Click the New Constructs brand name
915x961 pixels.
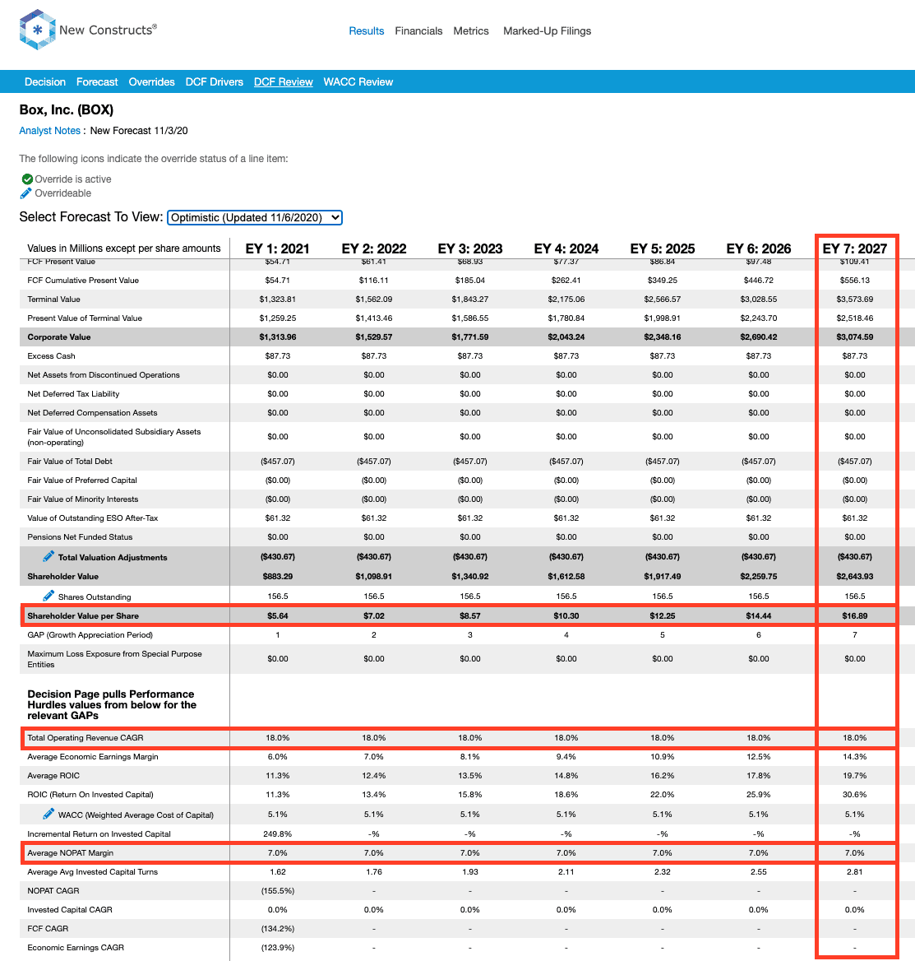pyautogui.click(x=108, y=30)
